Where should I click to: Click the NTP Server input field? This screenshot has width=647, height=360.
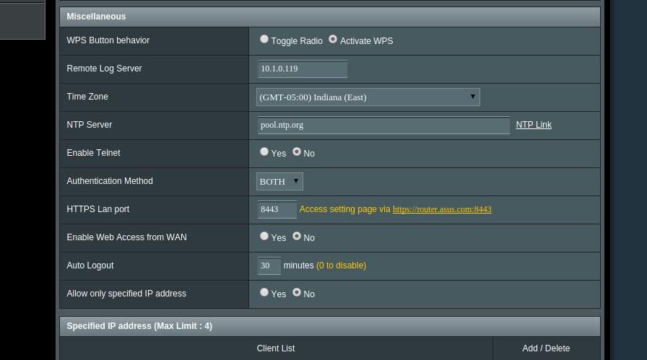pos(383,125)
